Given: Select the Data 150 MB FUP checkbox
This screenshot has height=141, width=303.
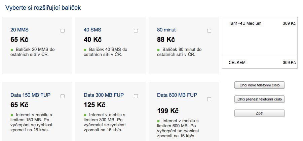Looking at the screenshot, I should 63,96.
